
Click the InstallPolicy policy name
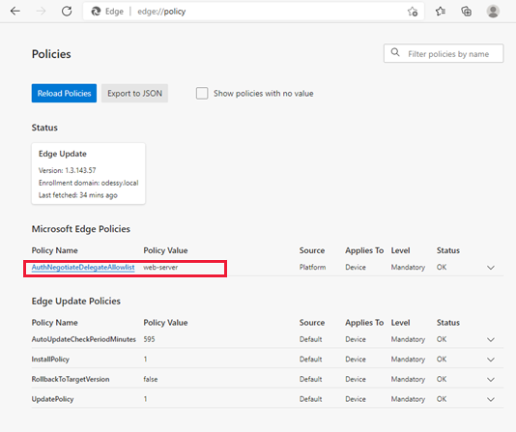(x=50, y=360)
